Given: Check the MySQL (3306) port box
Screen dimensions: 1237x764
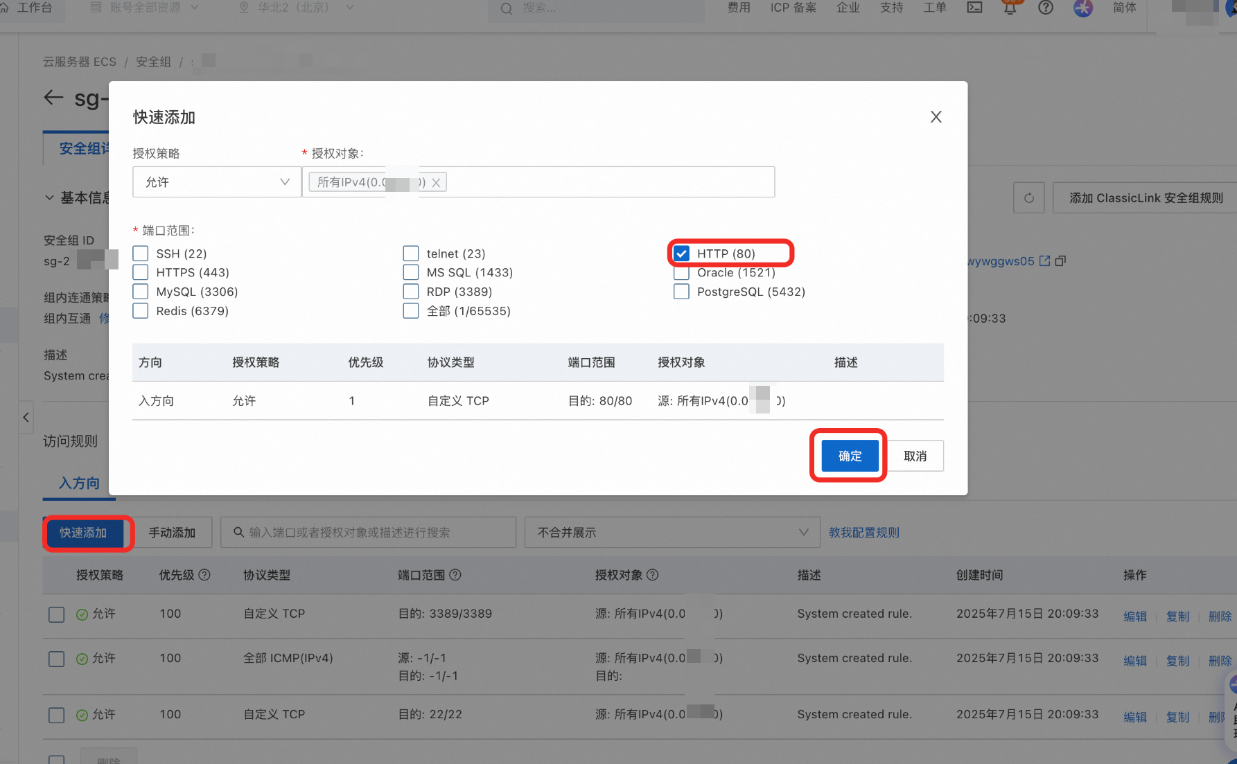Looking at the screenshot, I should click(x=141, y=292).
